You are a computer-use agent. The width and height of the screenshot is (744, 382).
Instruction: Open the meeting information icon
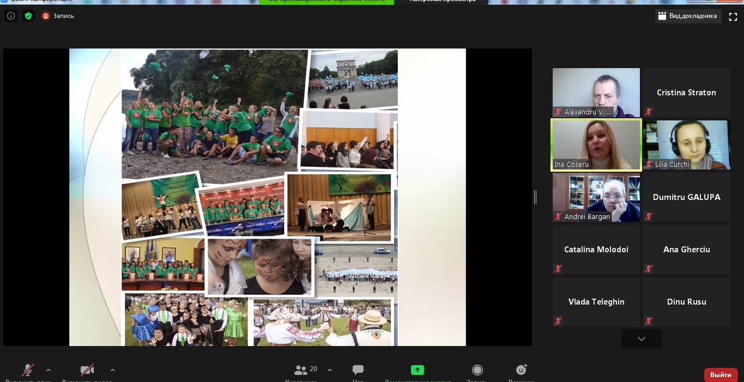(x=11, y=16)
